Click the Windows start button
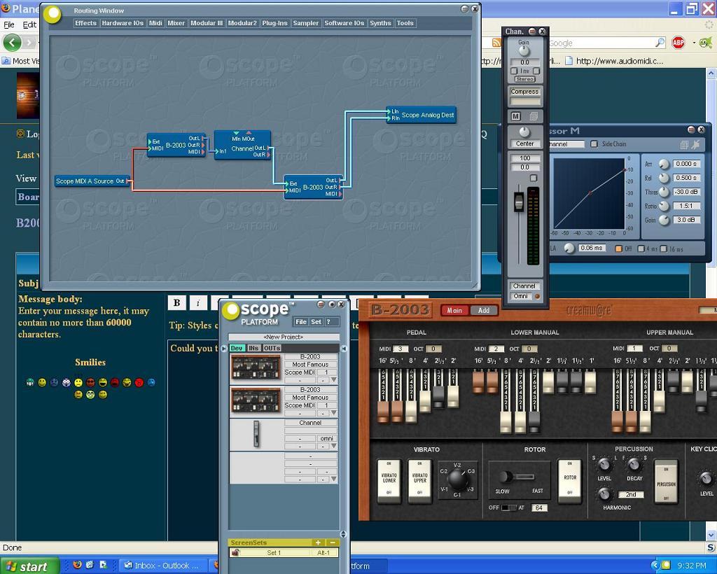 pyautogui.click(x=29, y=566)
